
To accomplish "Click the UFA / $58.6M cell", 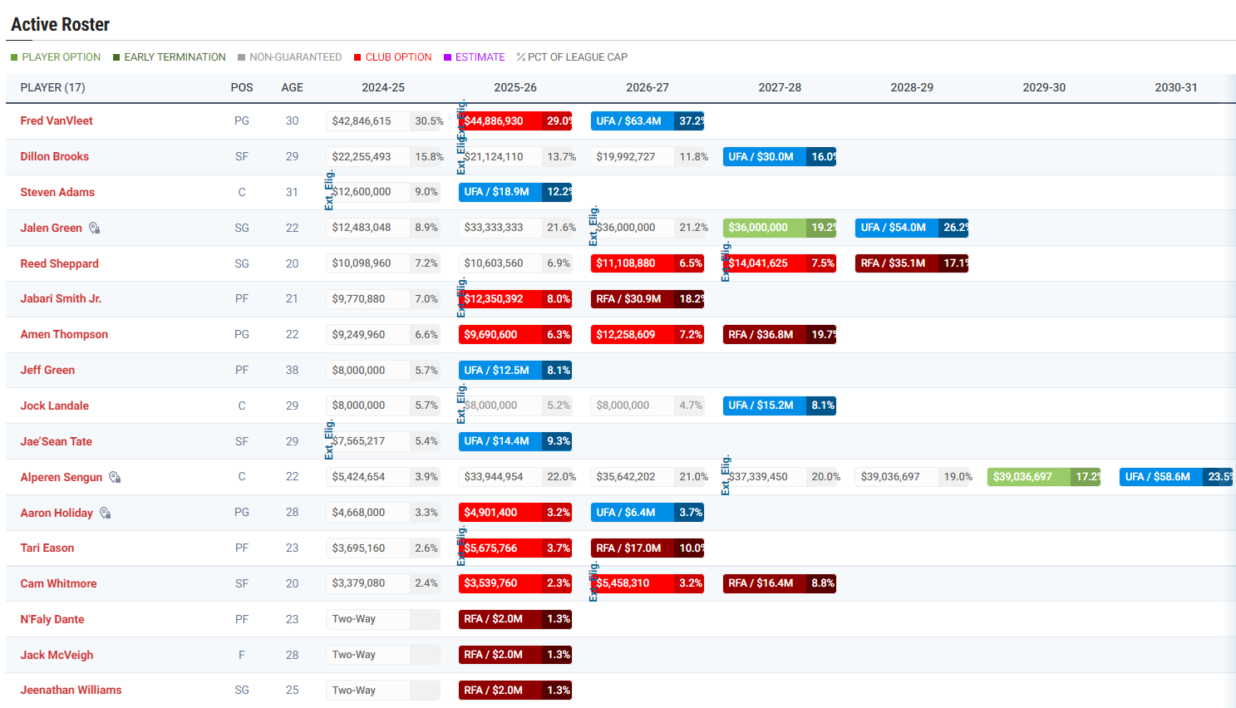I will [x=1176, y=477].
